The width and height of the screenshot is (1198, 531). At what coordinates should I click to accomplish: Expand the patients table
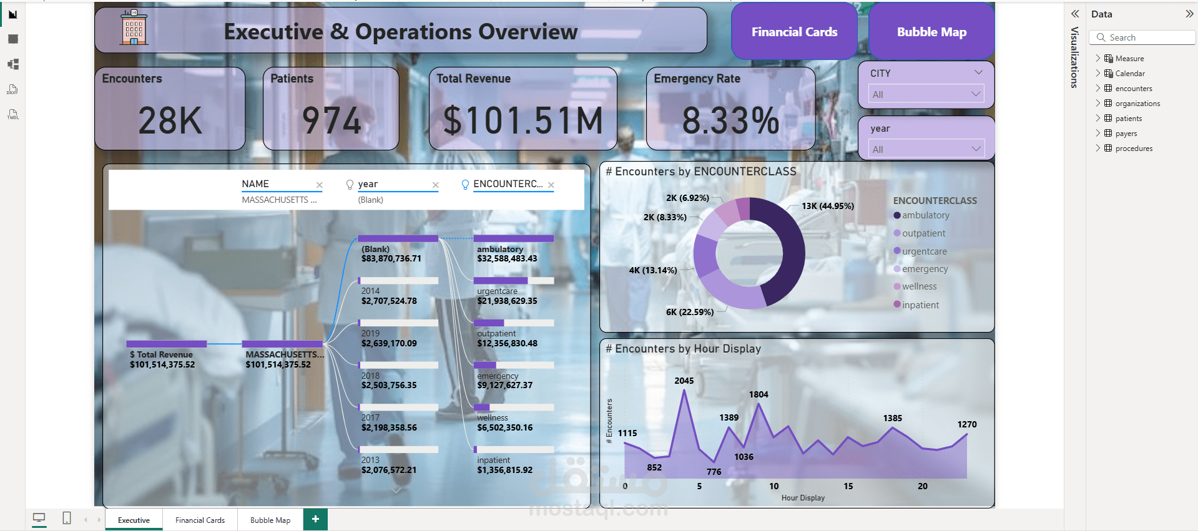point(1098,119)
